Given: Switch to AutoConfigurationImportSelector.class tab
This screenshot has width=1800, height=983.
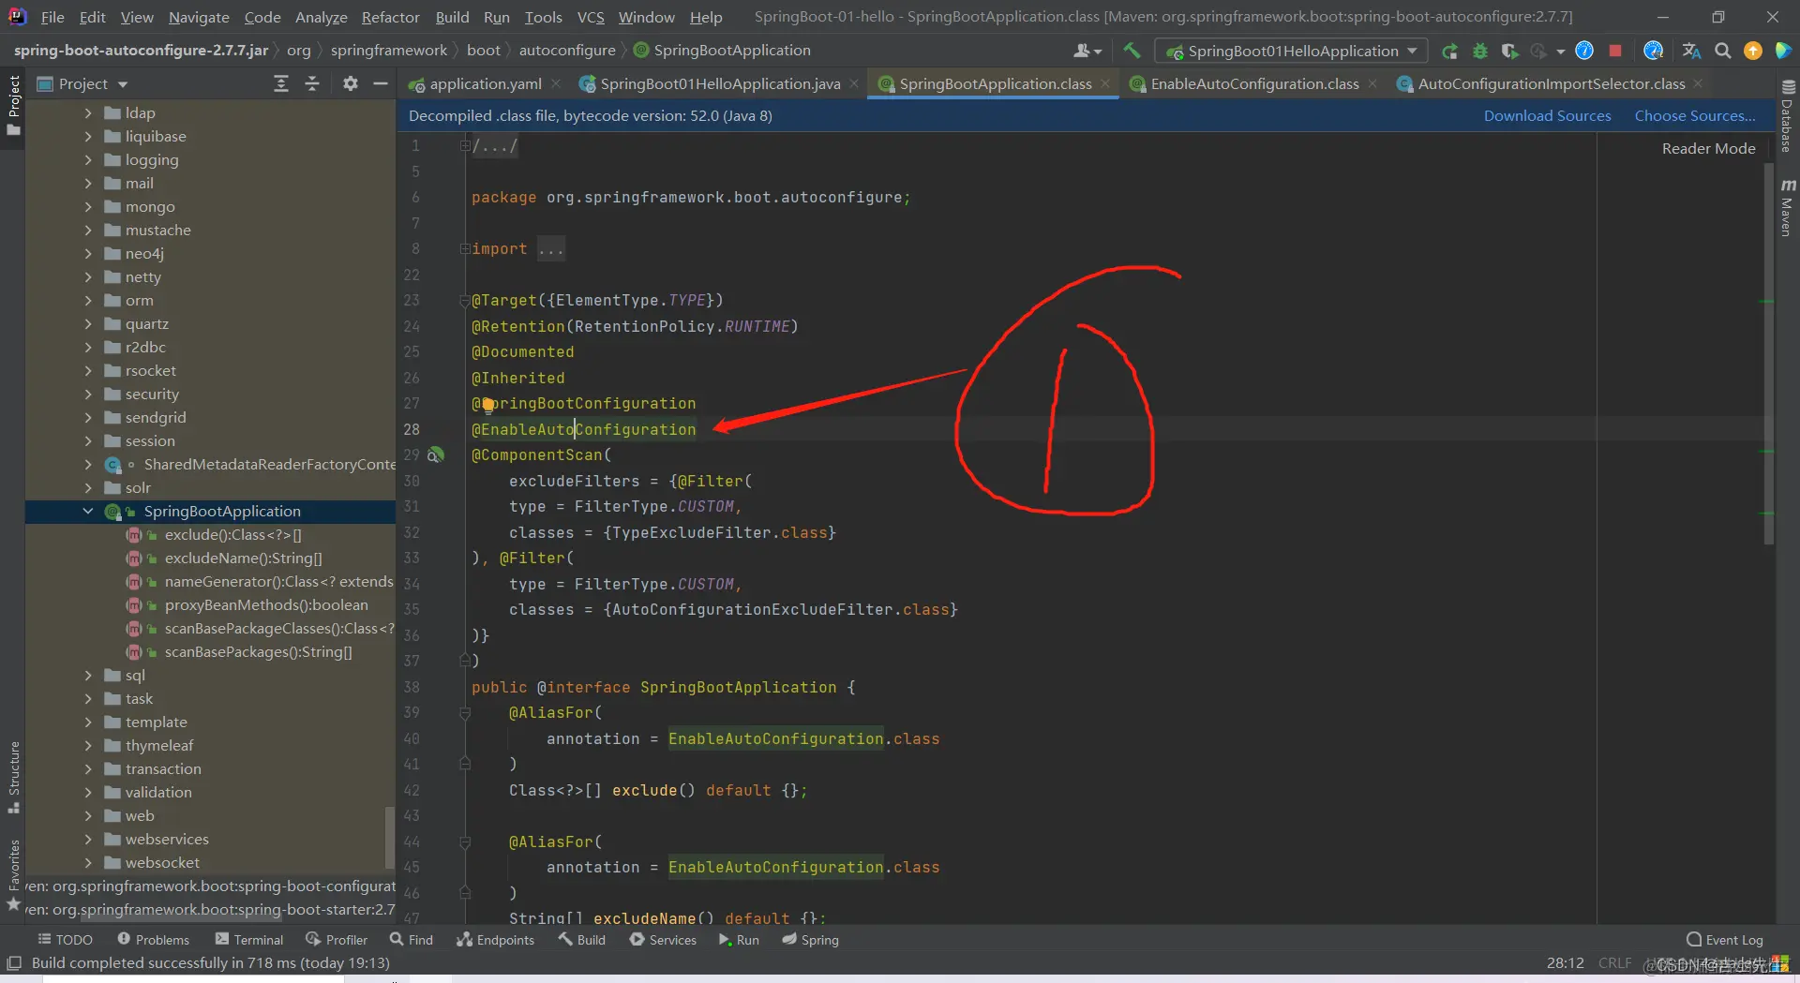Looking at the screenshot, I should (x=1551, y=83).
